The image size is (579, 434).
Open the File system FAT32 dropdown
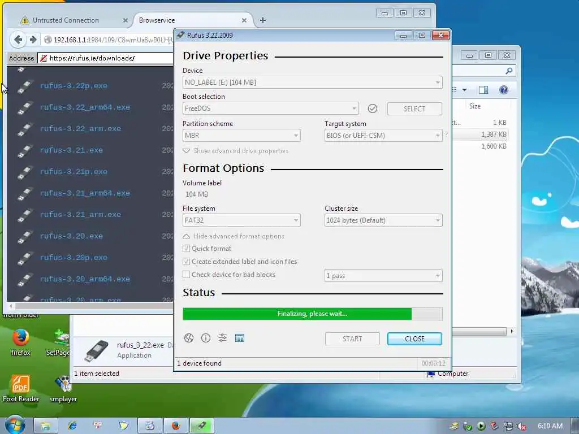pyautogui.click(x=241, y=220)
